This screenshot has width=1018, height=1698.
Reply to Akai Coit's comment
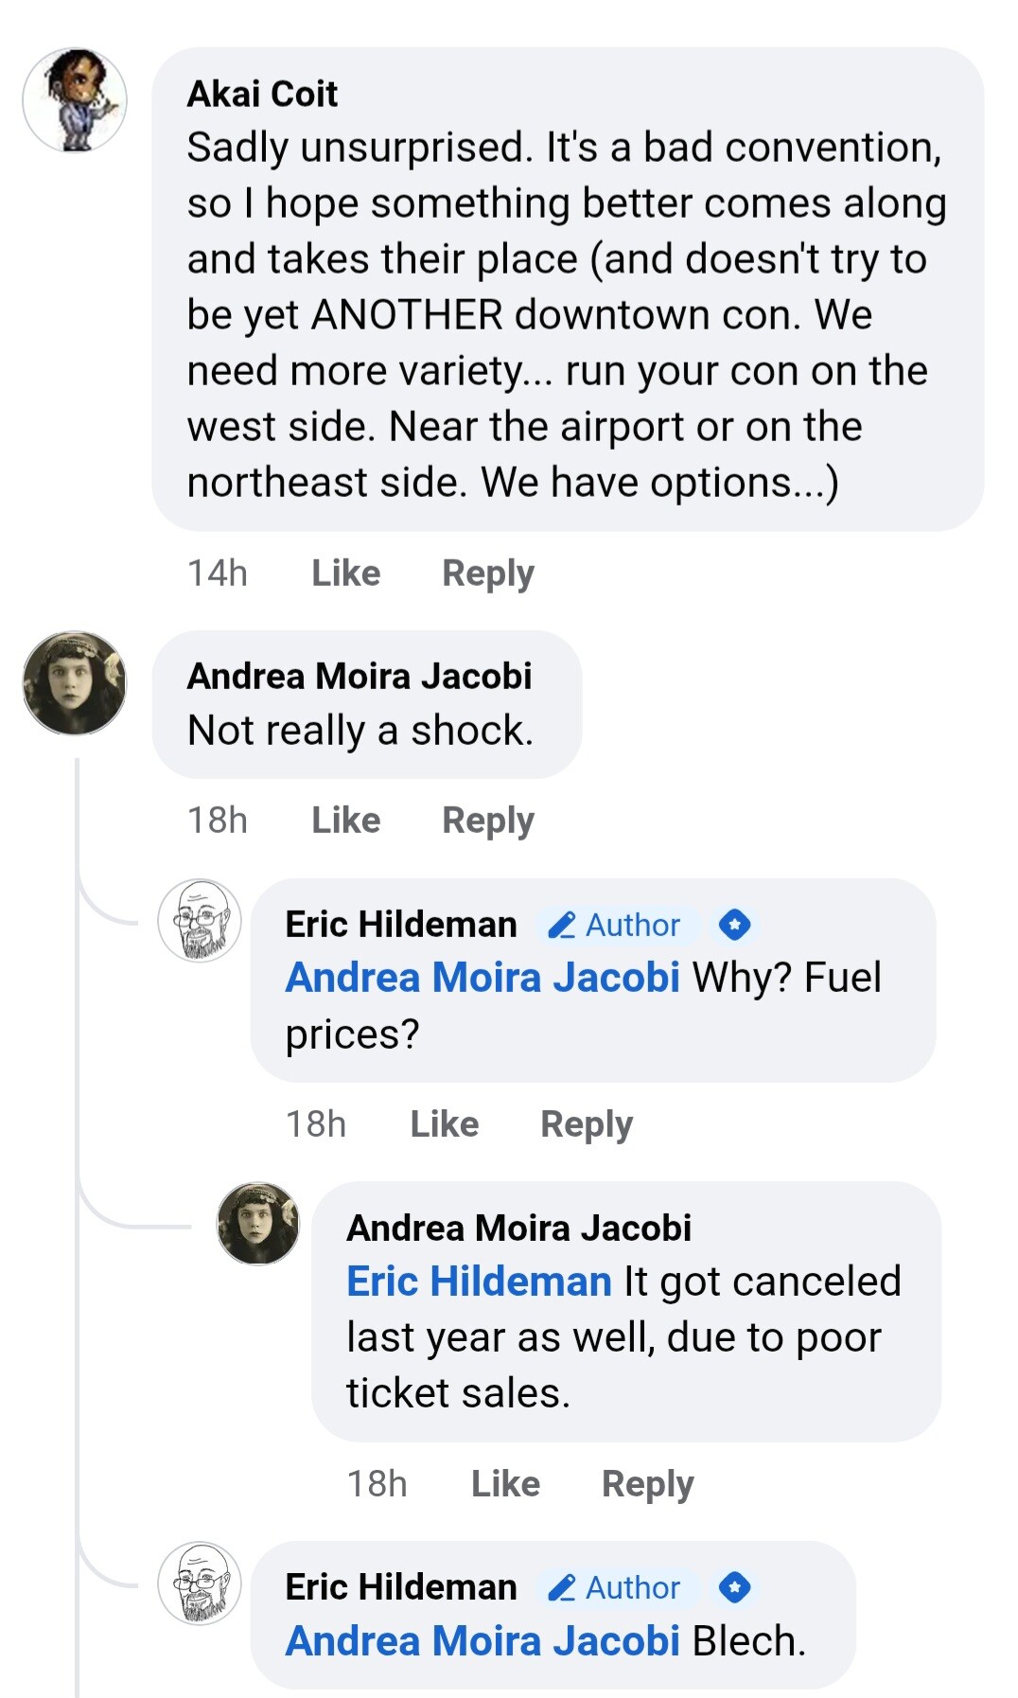[x=488, y=573]
